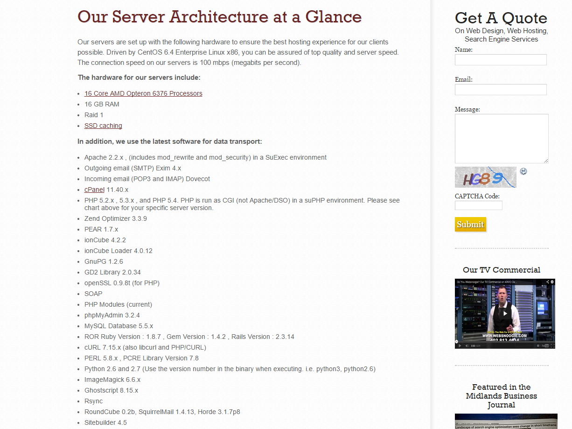Open the 16 Core AMD Opteron link
The width and height of the screenshot is (572, 429).
143,93
